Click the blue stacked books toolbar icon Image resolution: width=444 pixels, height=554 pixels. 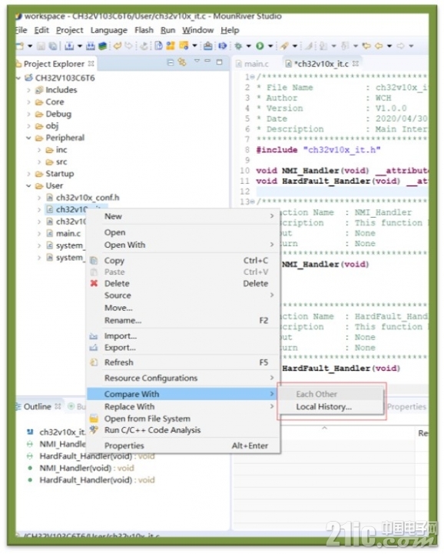tap(102, 46)
